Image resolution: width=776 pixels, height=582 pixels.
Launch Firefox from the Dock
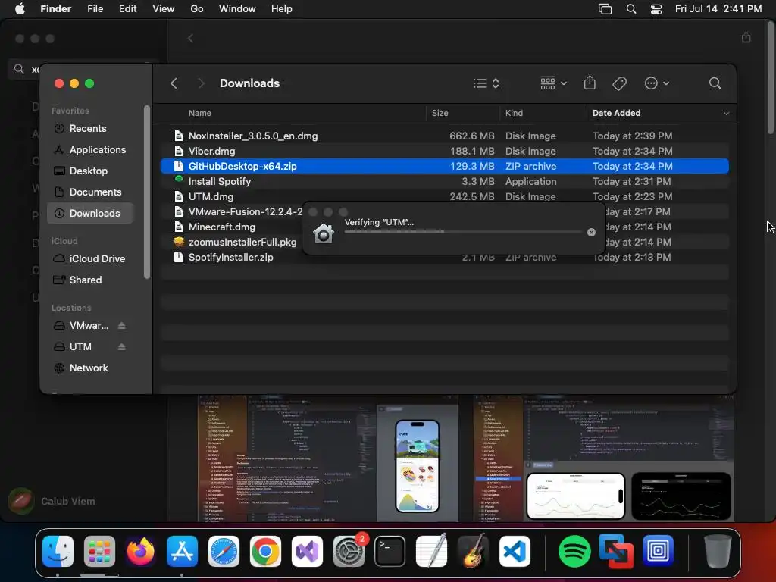[140, 551]
